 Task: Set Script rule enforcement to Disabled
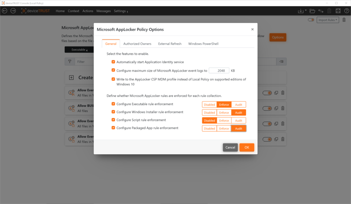pyautogui.click(x=209, y=121)
